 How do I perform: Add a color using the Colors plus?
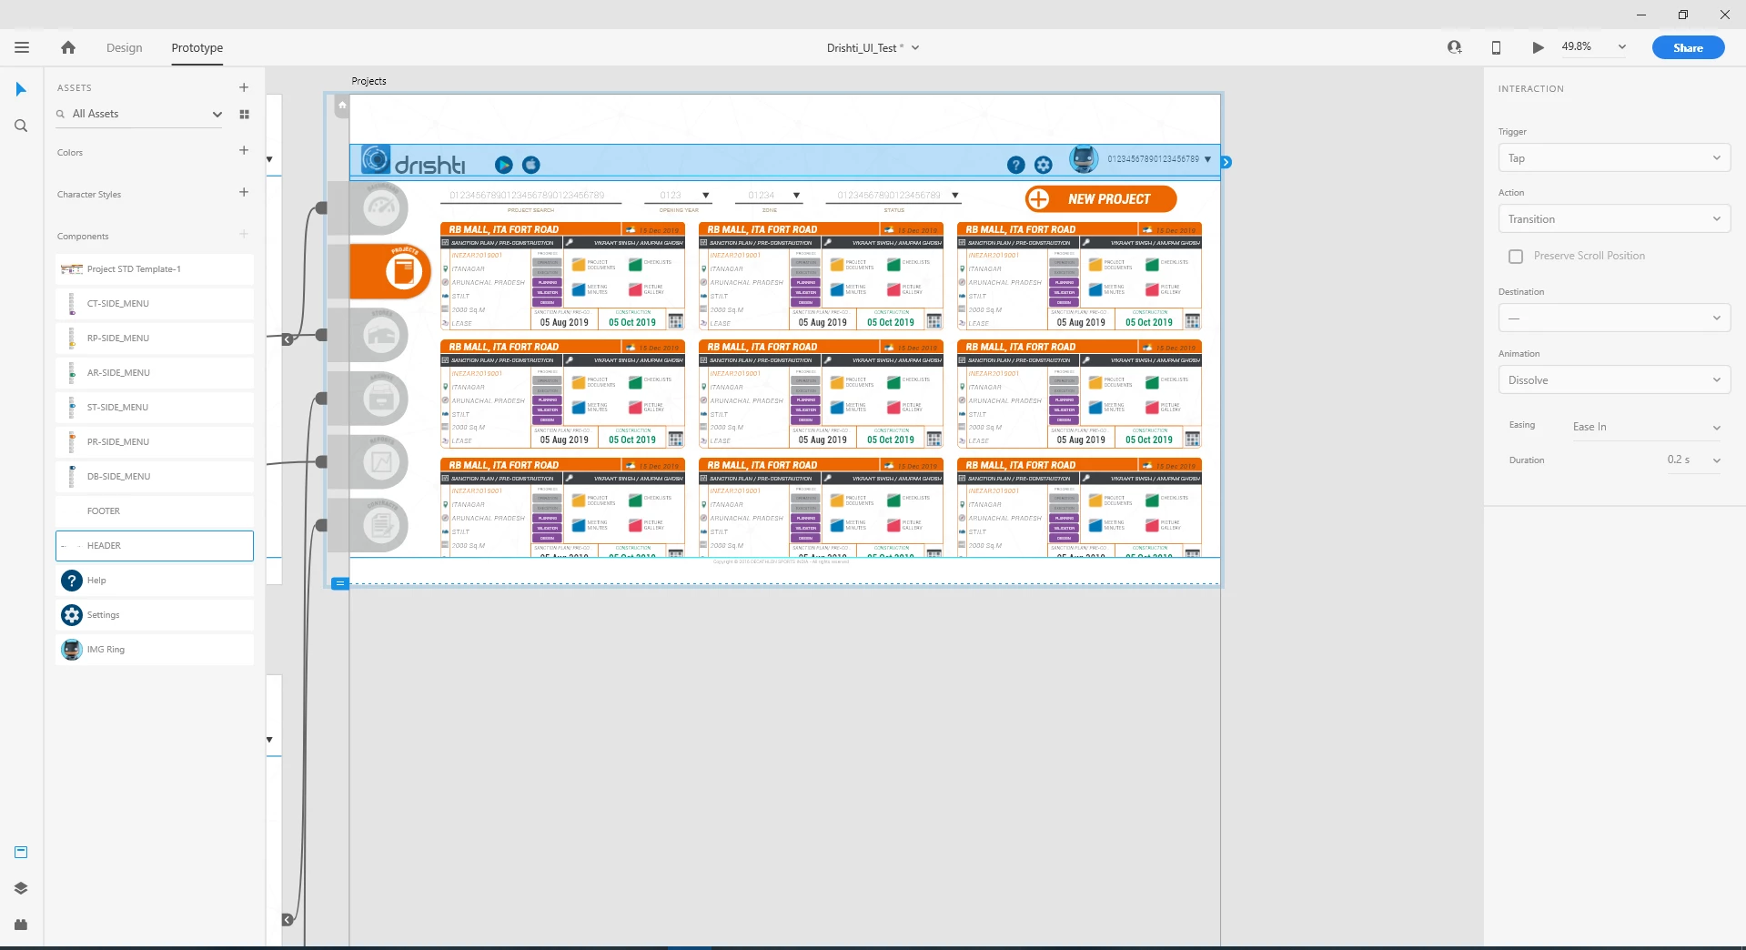(x=244, y=150)
